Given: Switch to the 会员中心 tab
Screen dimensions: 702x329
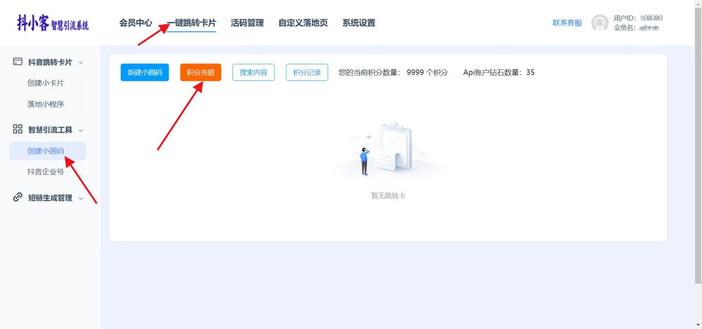Looking at the screenshot, I should pos(136,23).
